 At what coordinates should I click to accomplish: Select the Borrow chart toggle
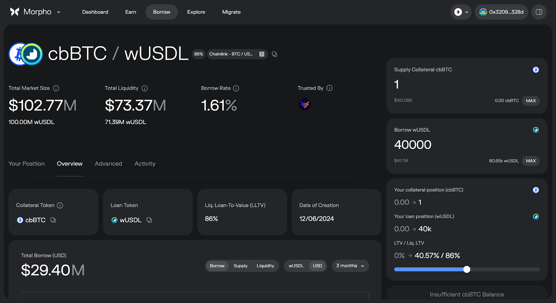click(x=217, y=266)
